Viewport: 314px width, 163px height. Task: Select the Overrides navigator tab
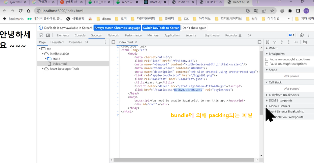(x=75, y=42)
